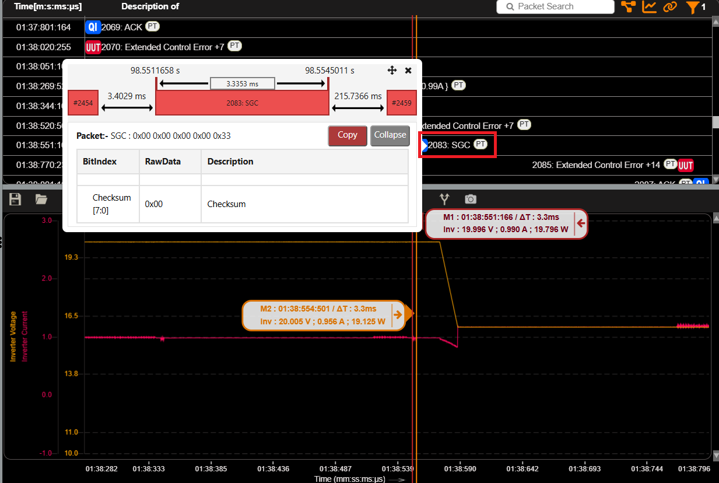Click the Copy button
The width and height of the screenshot is (719, 483).
click(348, 135)
